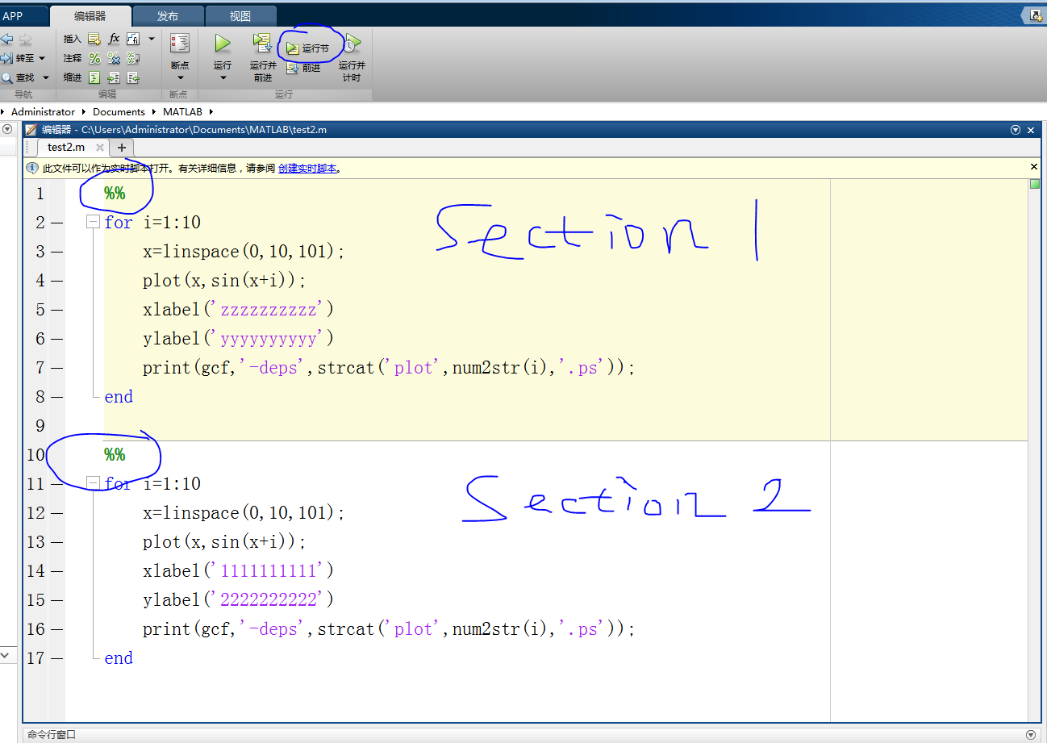Viewport: 1047px width, 743px height.
Task: Collapse the for loop at line 11
Action: point(94,483)
